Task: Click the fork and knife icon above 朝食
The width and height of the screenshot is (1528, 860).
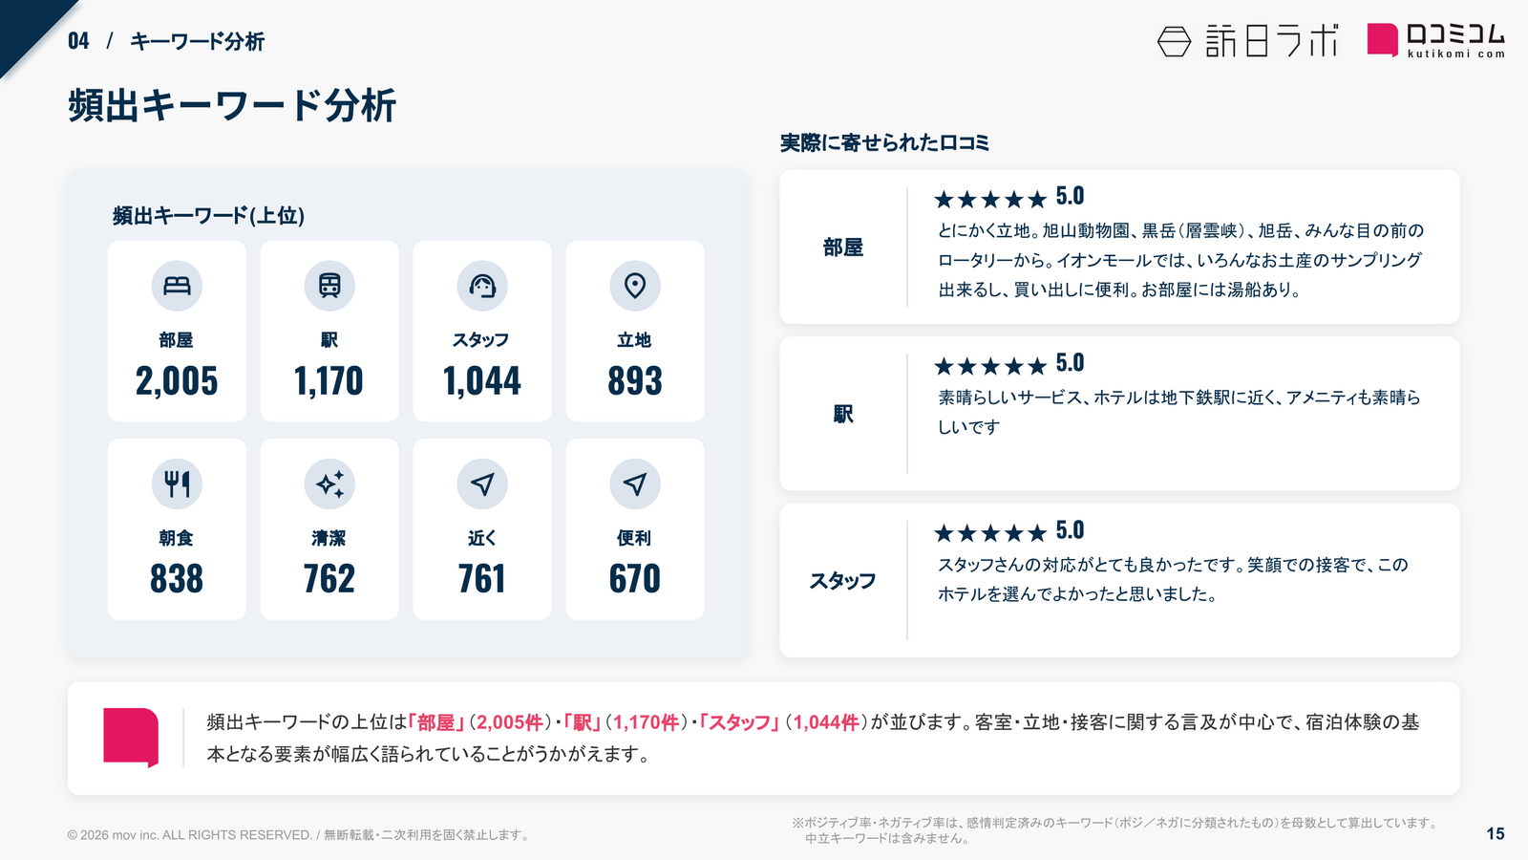Action: click(x=177, y=484)
